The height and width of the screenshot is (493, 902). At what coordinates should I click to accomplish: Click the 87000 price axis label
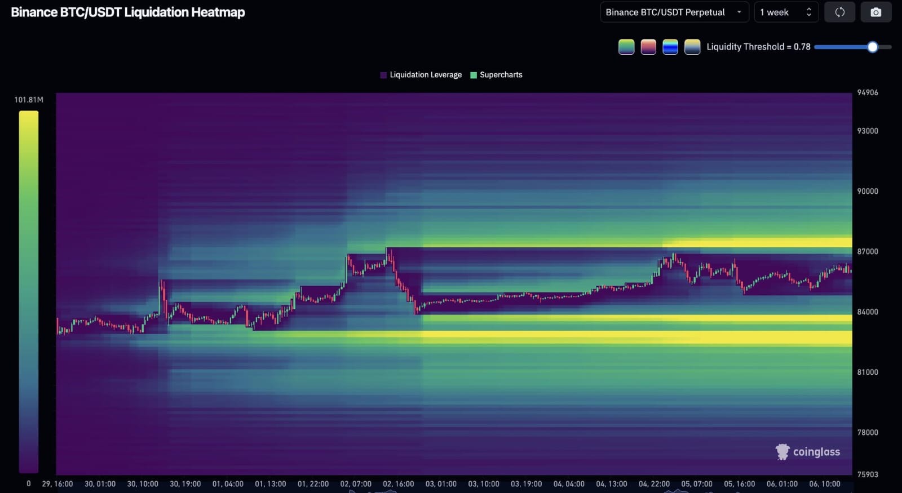[x=868, y=252]
